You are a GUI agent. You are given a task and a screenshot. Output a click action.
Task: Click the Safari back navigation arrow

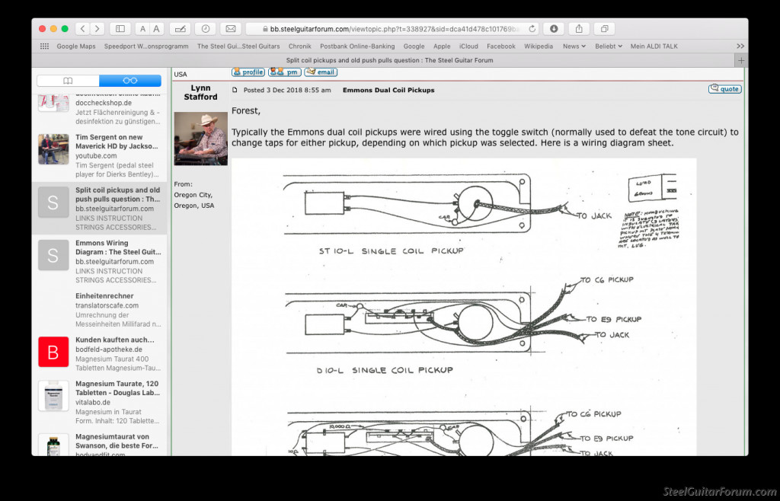click(82, 29)
